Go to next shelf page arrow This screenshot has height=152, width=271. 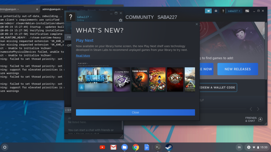coord(258,109)
